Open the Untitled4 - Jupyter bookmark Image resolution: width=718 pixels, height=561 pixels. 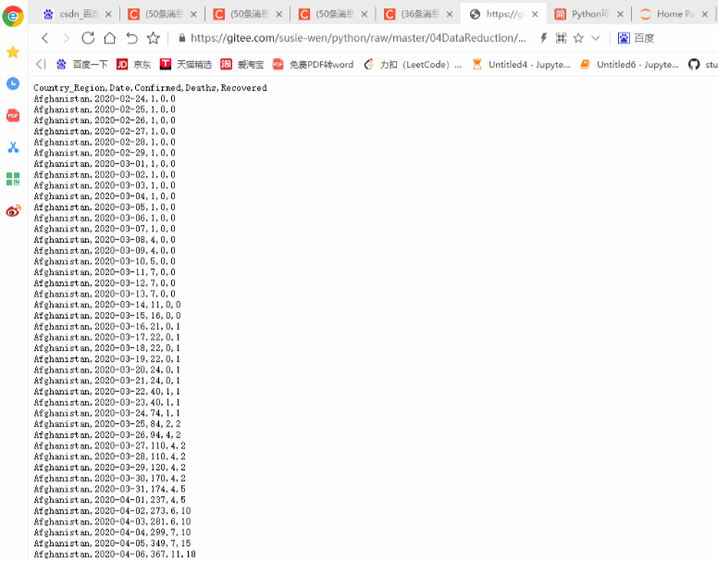click(x=522, y=65)
